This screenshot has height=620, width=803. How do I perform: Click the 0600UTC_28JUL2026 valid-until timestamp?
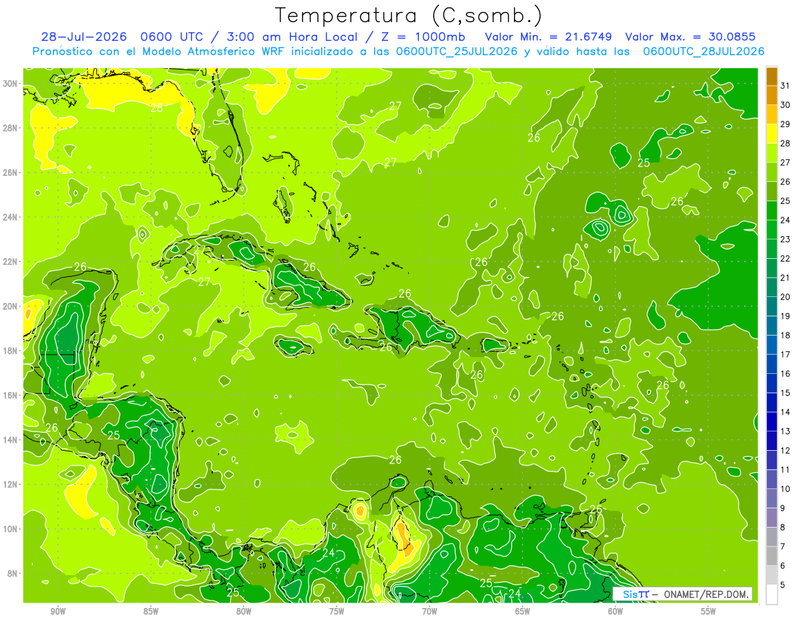pyautogui.click(x=703, y=51)
